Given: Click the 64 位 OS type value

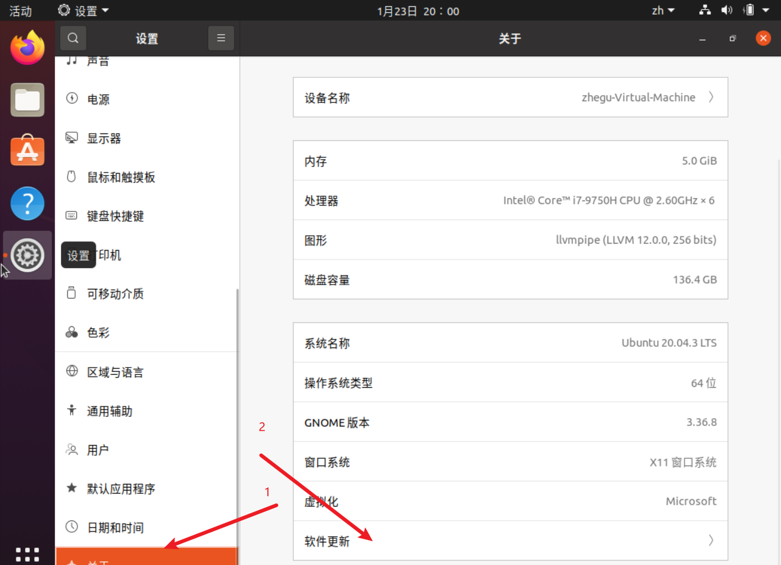Looking at the screenshot, I should point(704,383).
